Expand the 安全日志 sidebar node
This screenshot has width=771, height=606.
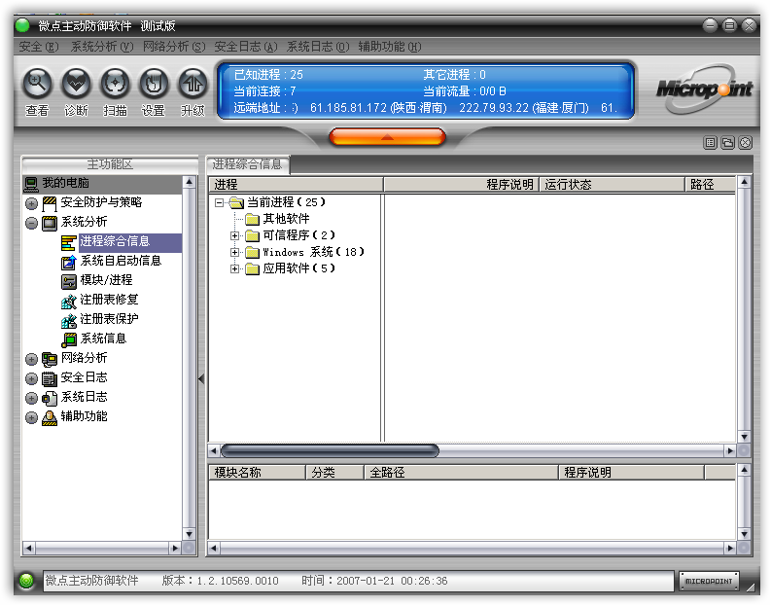[x=31, y=378]
